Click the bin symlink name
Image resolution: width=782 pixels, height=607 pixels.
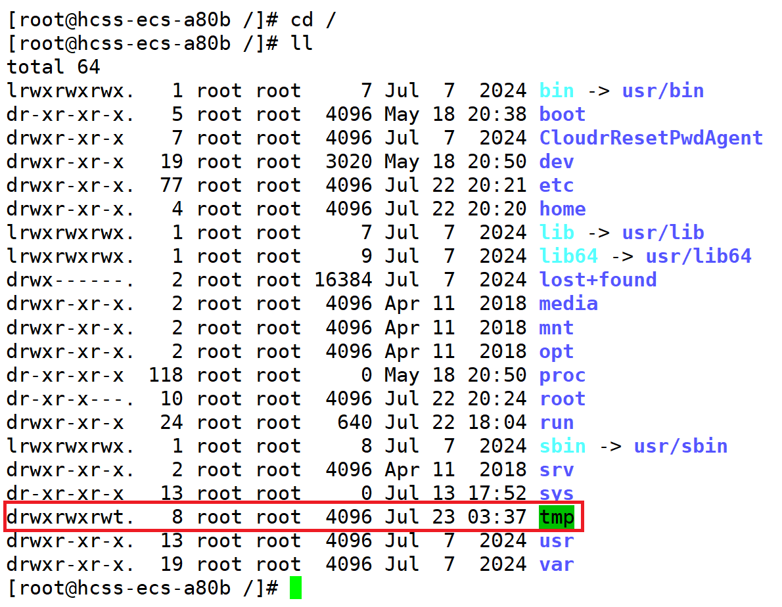click(x=556, y=91)
